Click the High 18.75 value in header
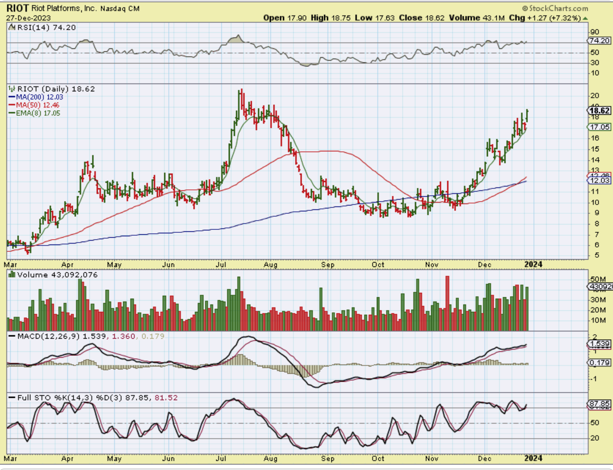The height and width of the screenshot is (470, 613). point(331,18)
